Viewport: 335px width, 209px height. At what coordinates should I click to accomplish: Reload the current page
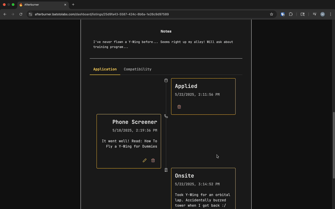[21, 14]
